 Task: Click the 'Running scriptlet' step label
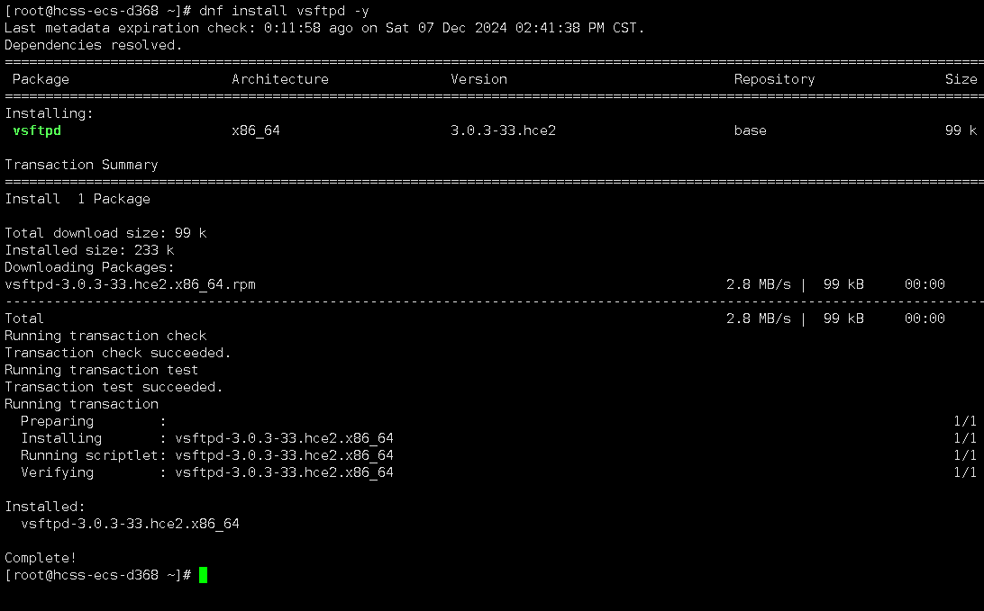[89, 455]
